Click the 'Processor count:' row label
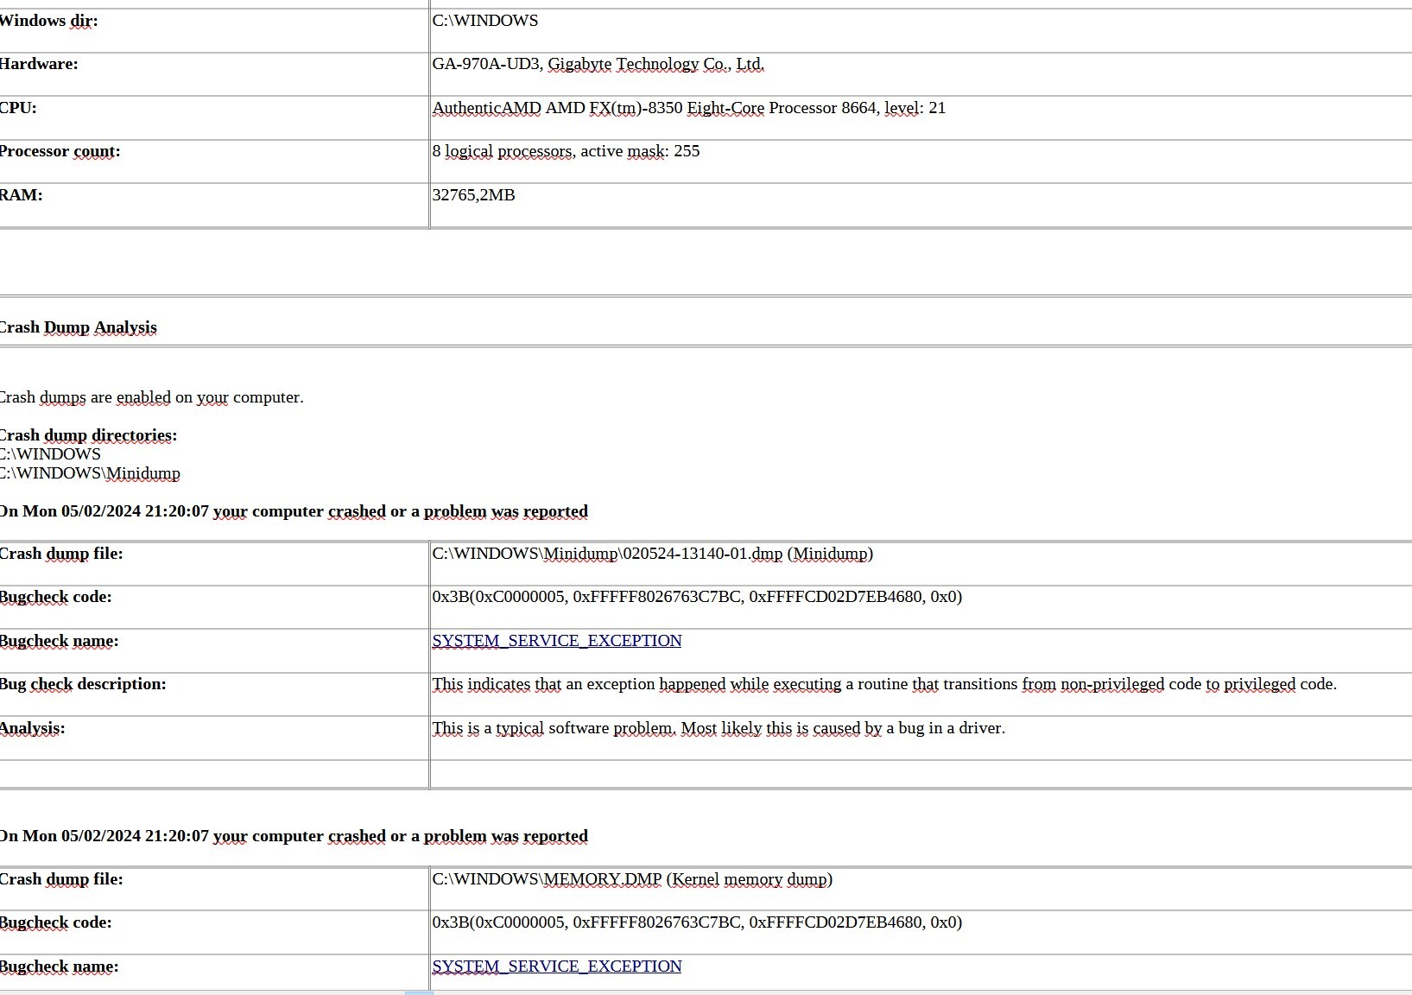The image size is (1412, 995). [x=60, y=151]
